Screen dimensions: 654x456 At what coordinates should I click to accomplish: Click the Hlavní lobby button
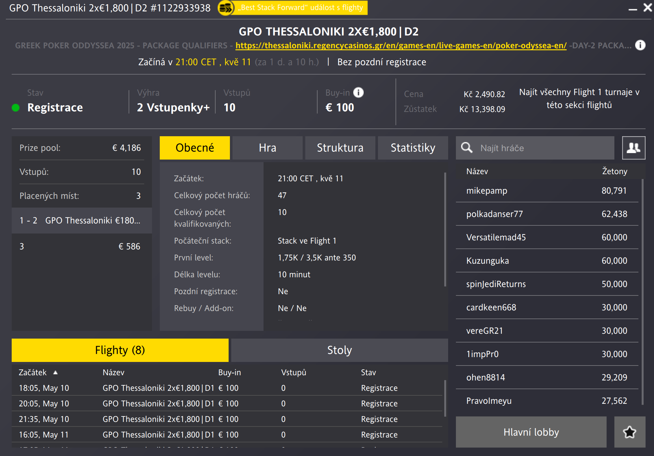point(531,432)
